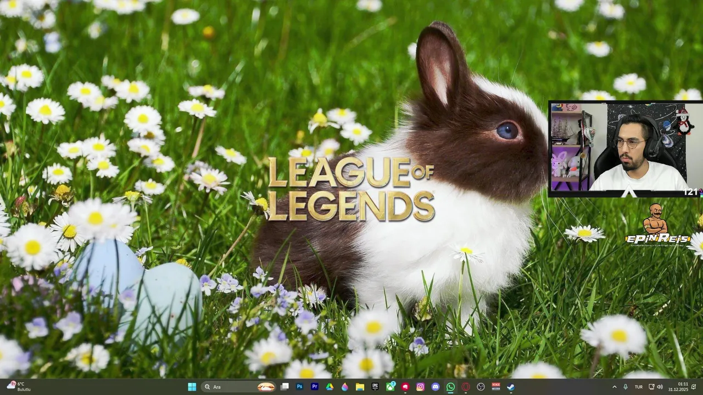This screenshot has height=395, width=703.
Task: Launch Adobe Premiere Pro from the taskbar
Action: click(x=315, y=387)
